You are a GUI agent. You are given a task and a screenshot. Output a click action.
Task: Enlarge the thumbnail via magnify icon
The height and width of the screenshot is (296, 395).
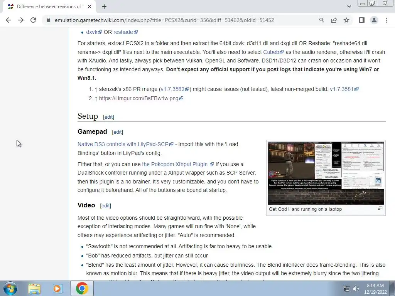click(380, 209)
